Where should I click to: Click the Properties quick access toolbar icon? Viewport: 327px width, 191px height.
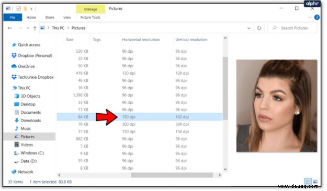click(18, 8)
